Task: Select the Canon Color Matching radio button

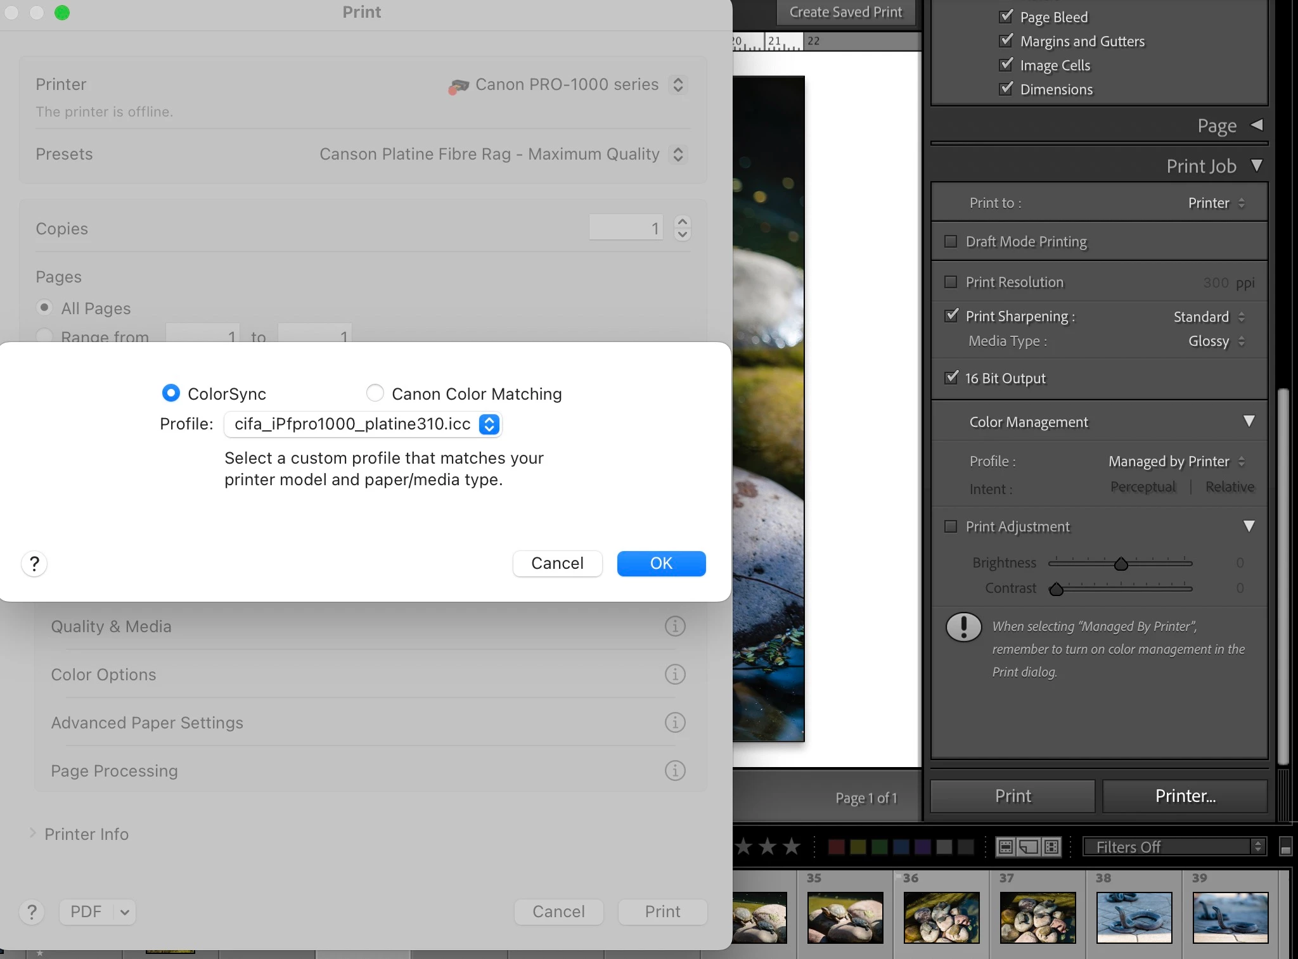Action: pyautogui.click(x=375, y=393)
